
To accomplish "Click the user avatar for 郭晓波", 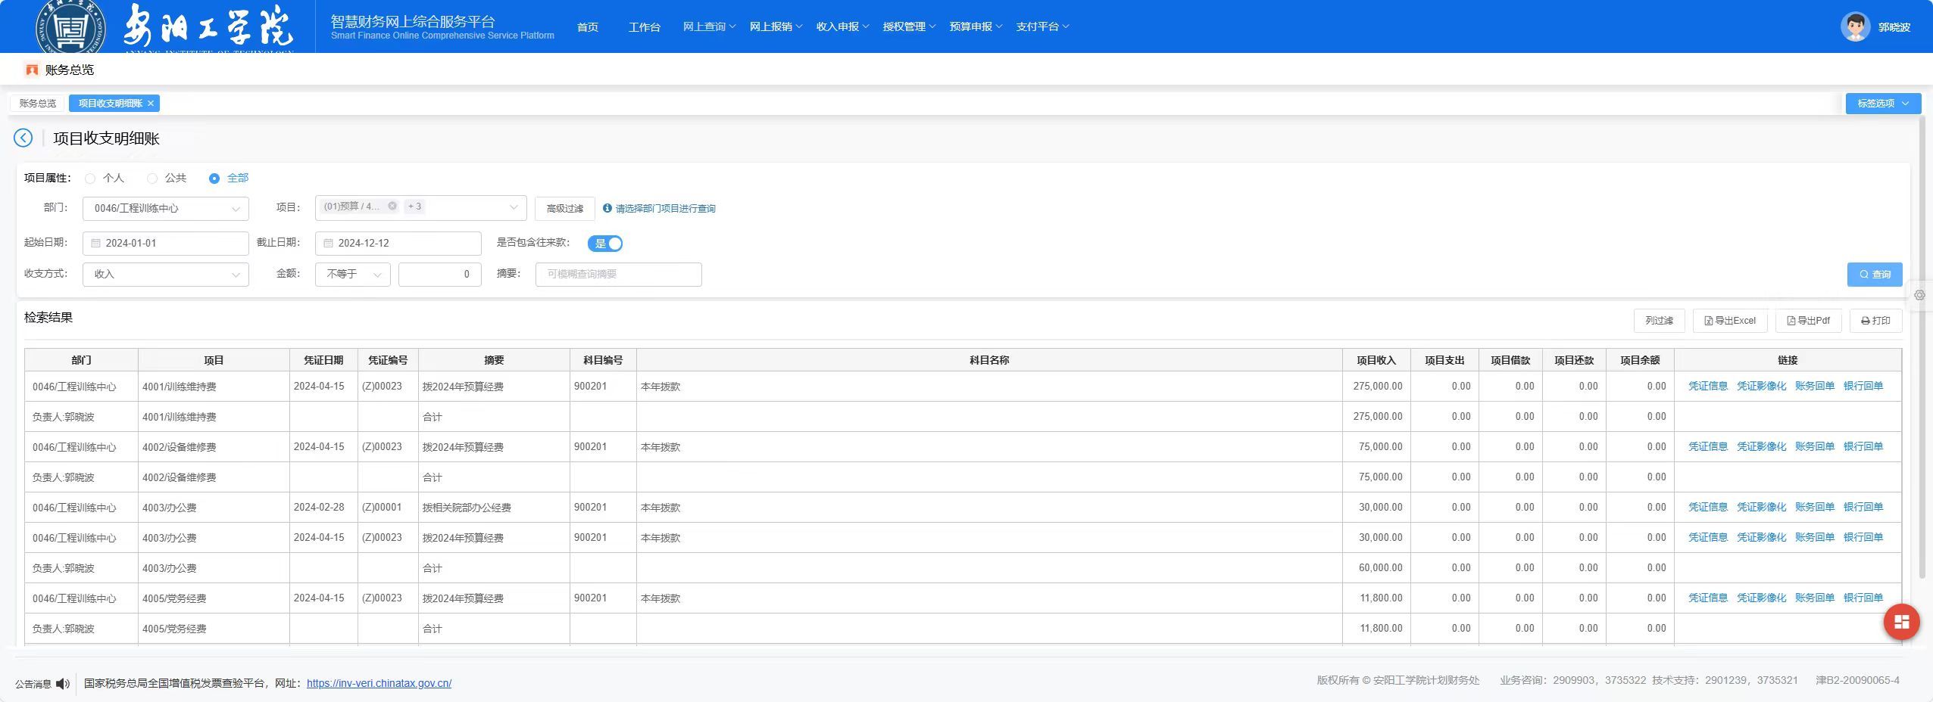I will pyautogui.click(x=1855, y=27).
